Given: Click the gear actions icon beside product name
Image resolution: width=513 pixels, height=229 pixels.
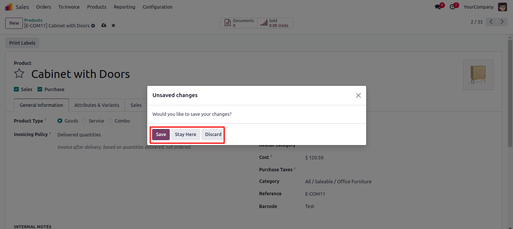Looking at the screenshot, I should click(93, 26).
